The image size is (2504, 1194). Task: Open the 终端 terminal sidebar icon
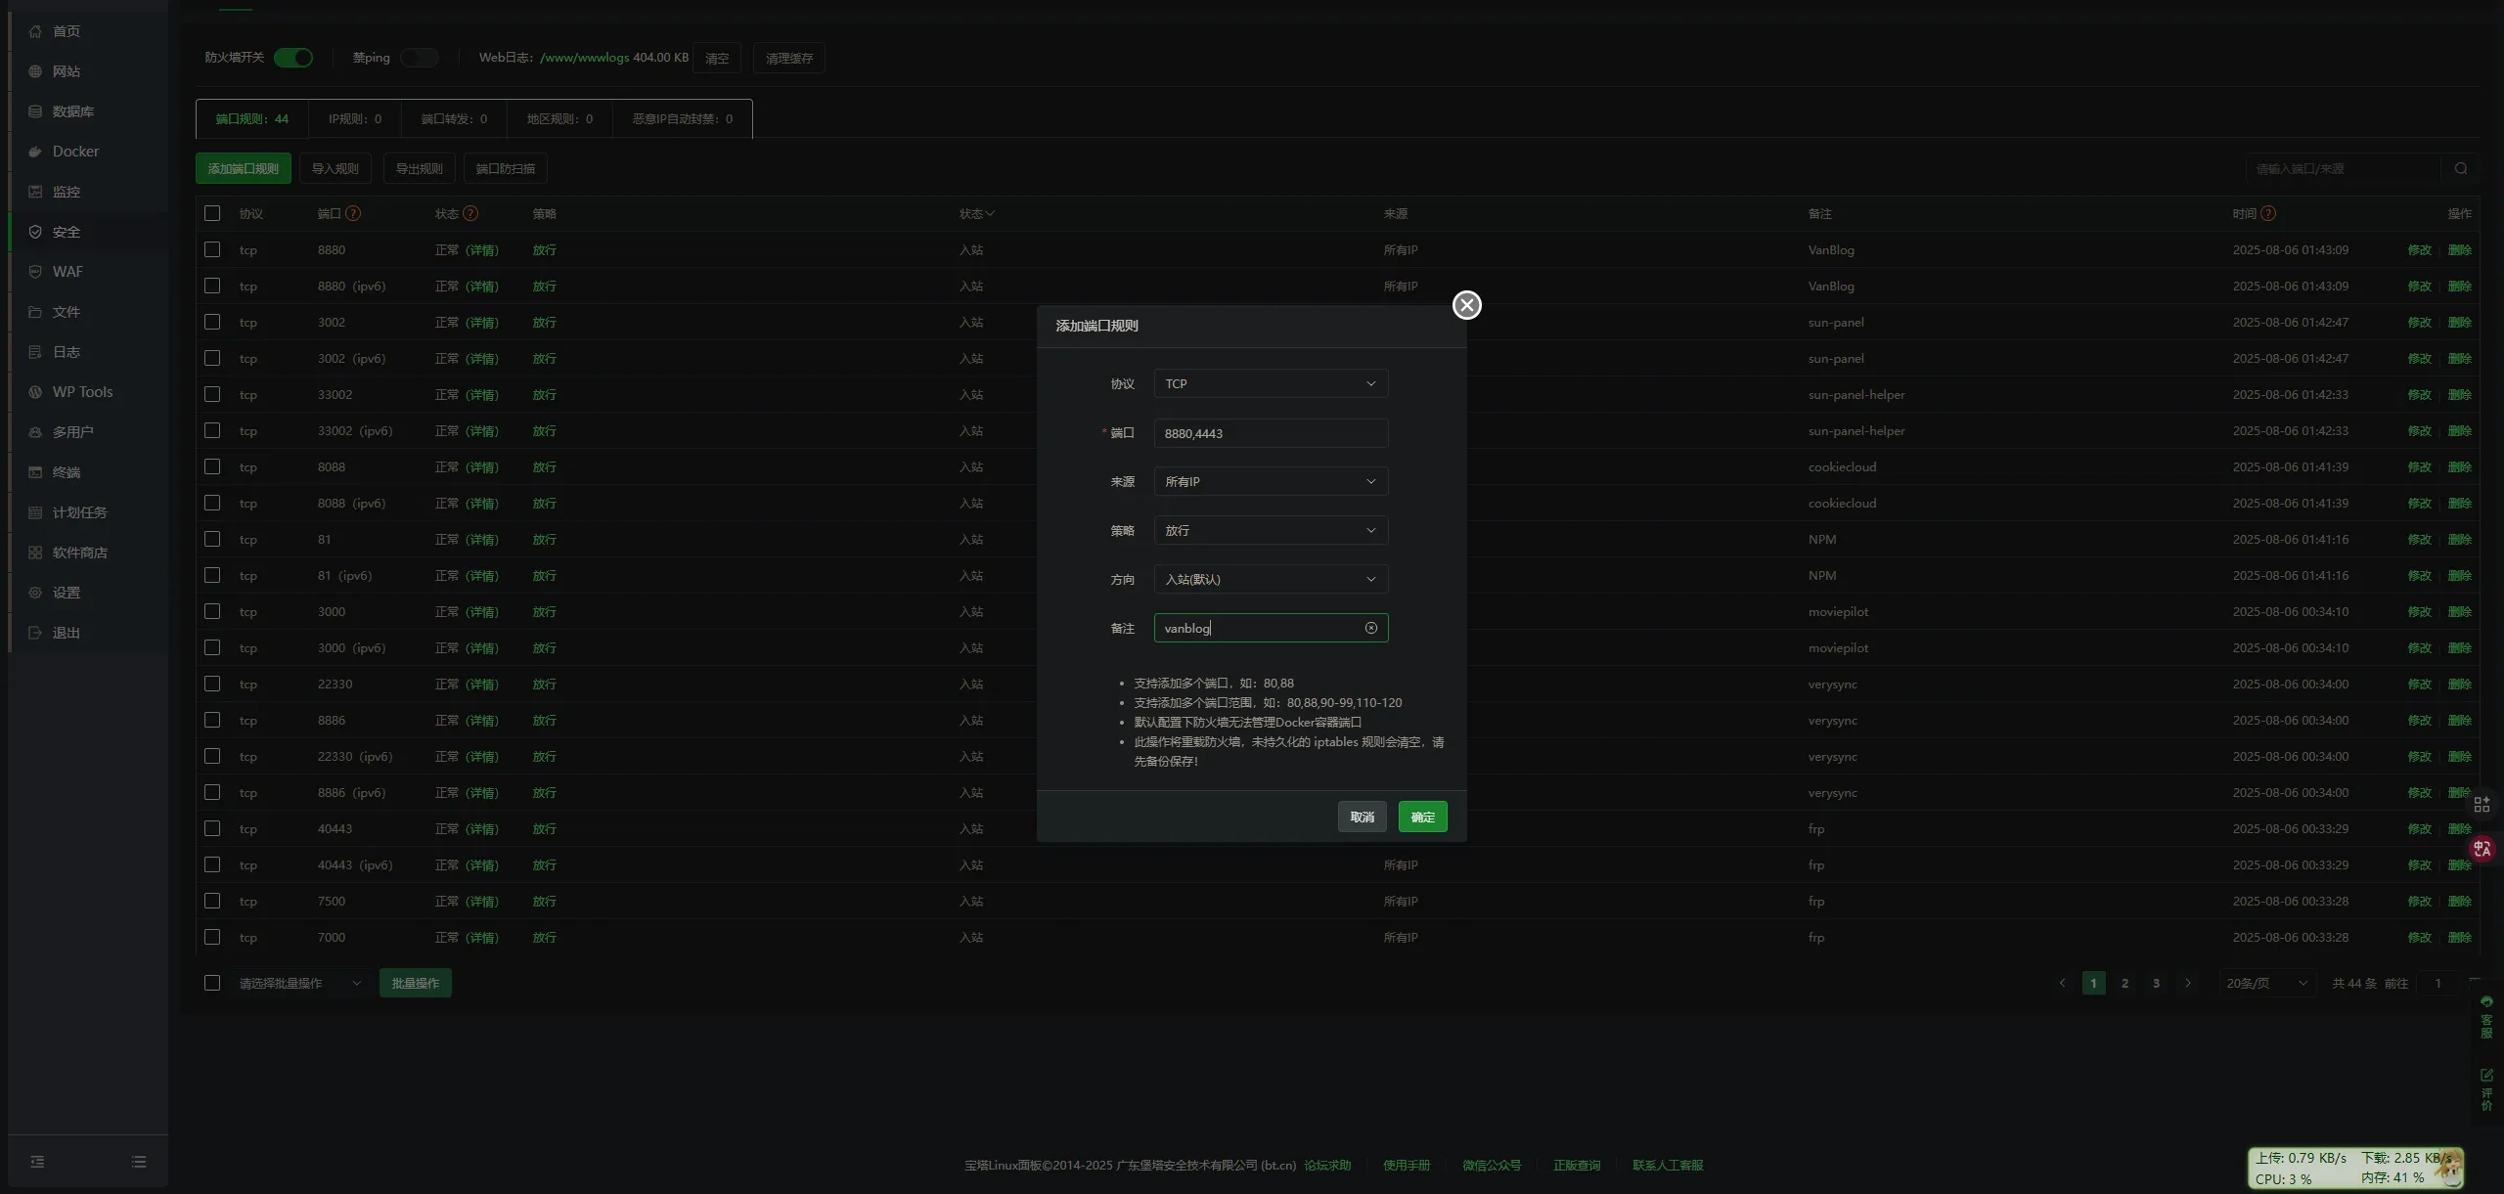35,472
